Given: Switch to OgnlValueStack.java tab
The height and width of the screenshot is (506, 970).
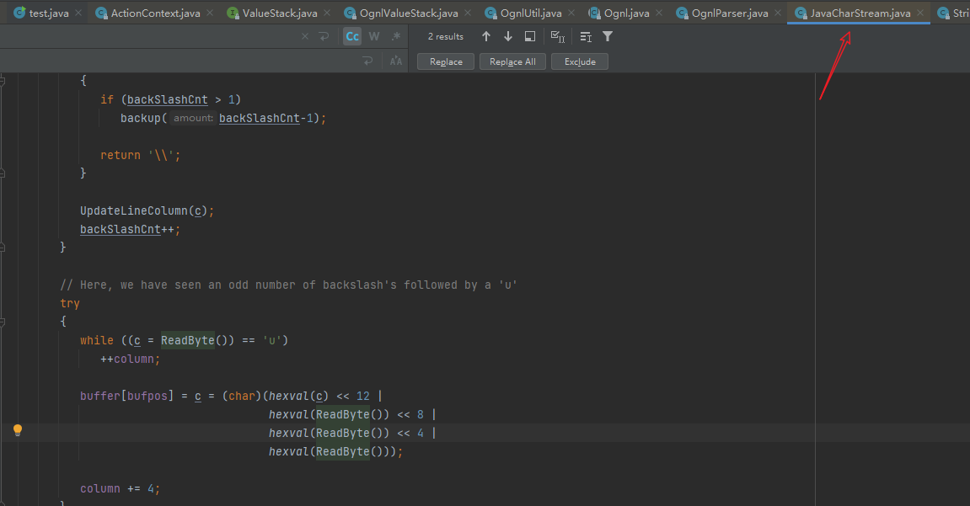Looking at the screenshot, I should (409, 13).
